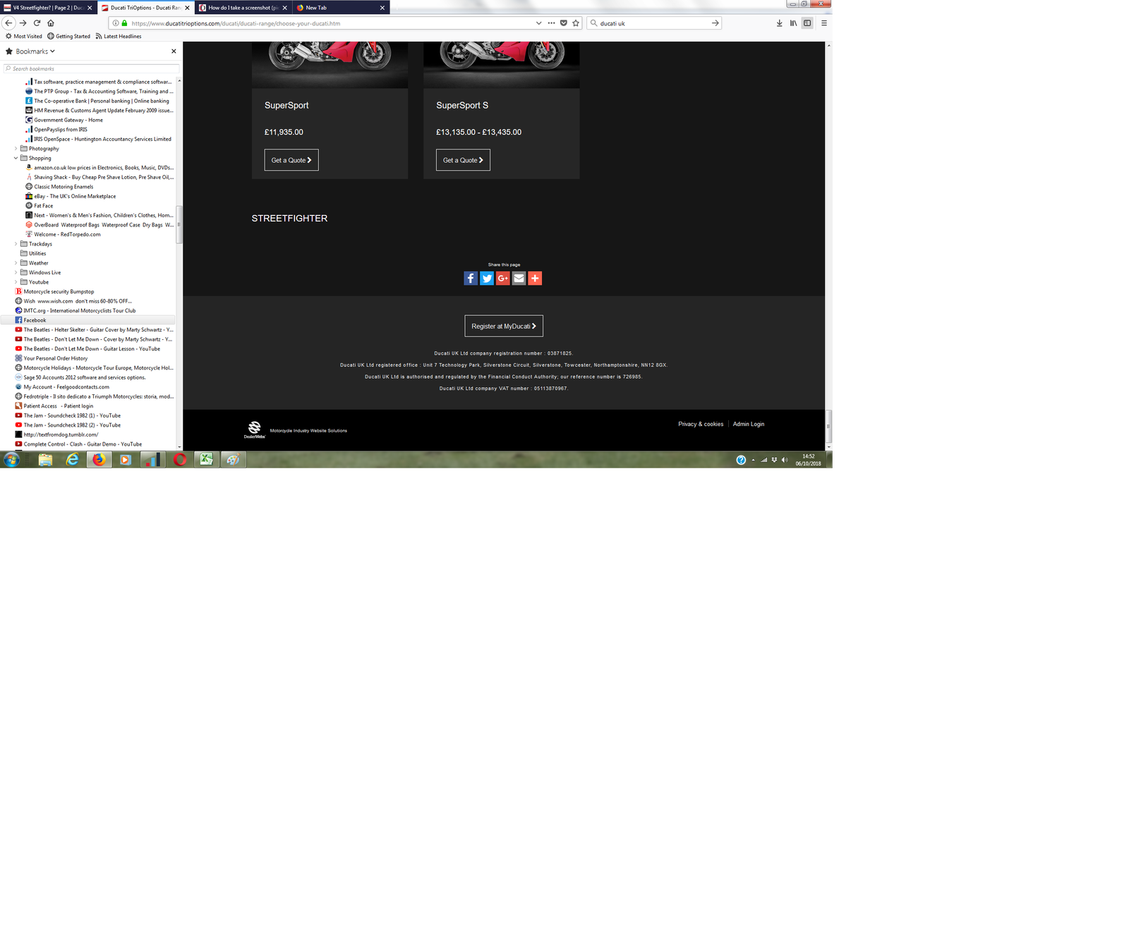
Task: Toggle the sidebar view button in toolbar
Action: [x=807, y=23]
